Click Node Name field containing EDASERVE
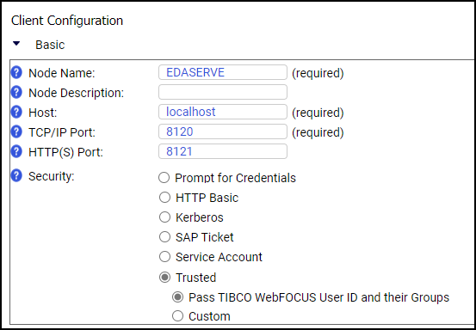The image size is (476, 330). 223,72
